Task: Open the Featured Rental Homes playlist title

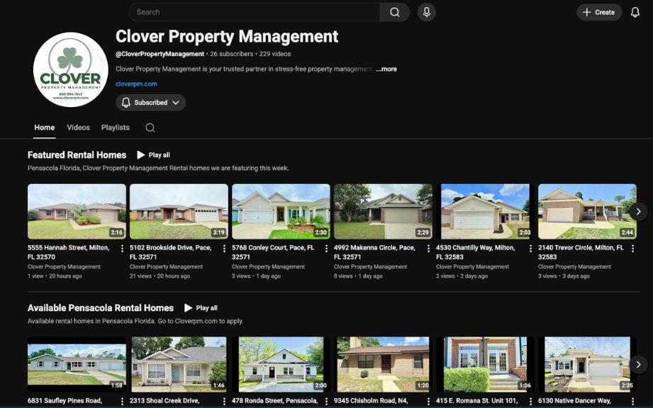Action: pos(77,154)
